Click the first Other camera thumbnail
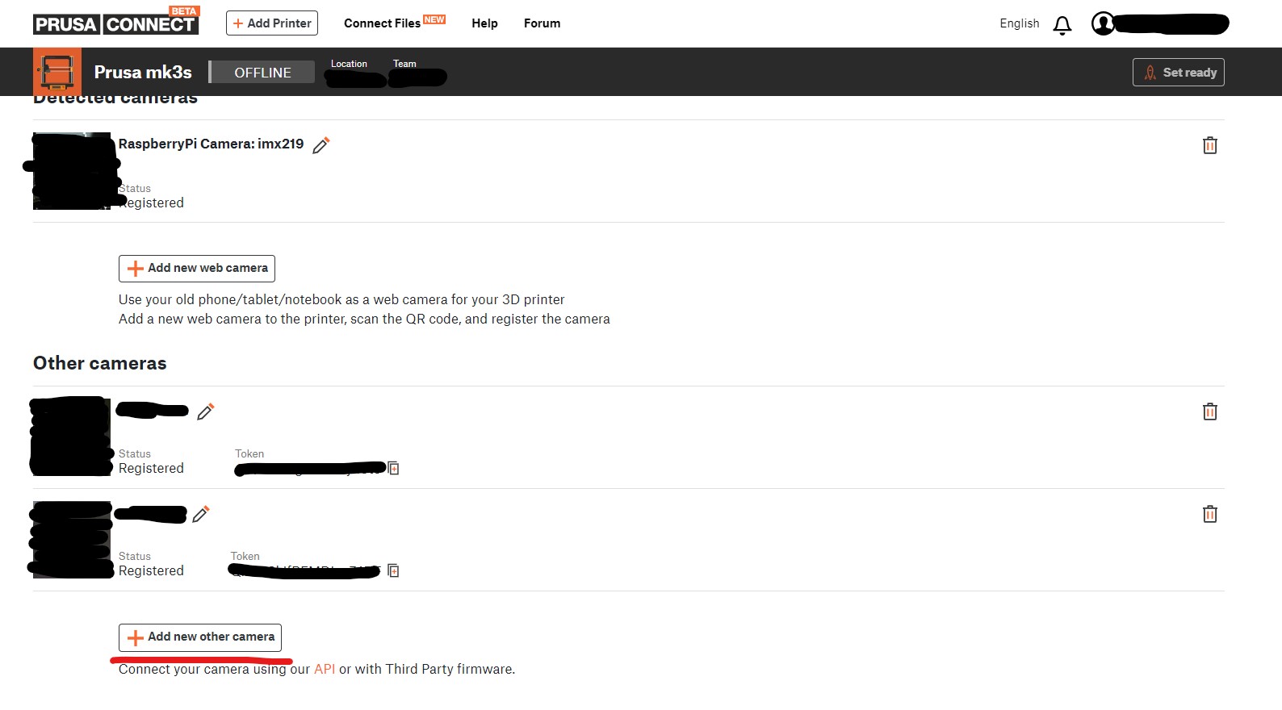Image resolution: width=1282 pixels, height=710 pixels. click(x=72, y=436)
